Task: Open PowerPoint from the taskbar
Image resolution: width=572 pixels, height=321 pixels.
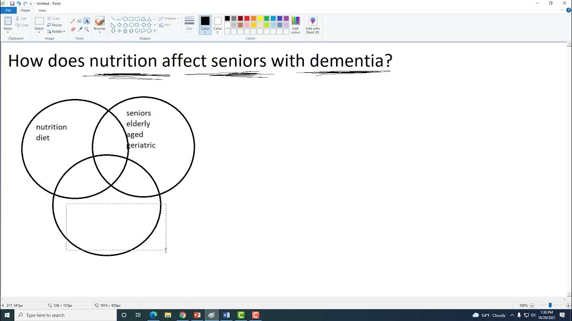Action: (x=197, y=315)
